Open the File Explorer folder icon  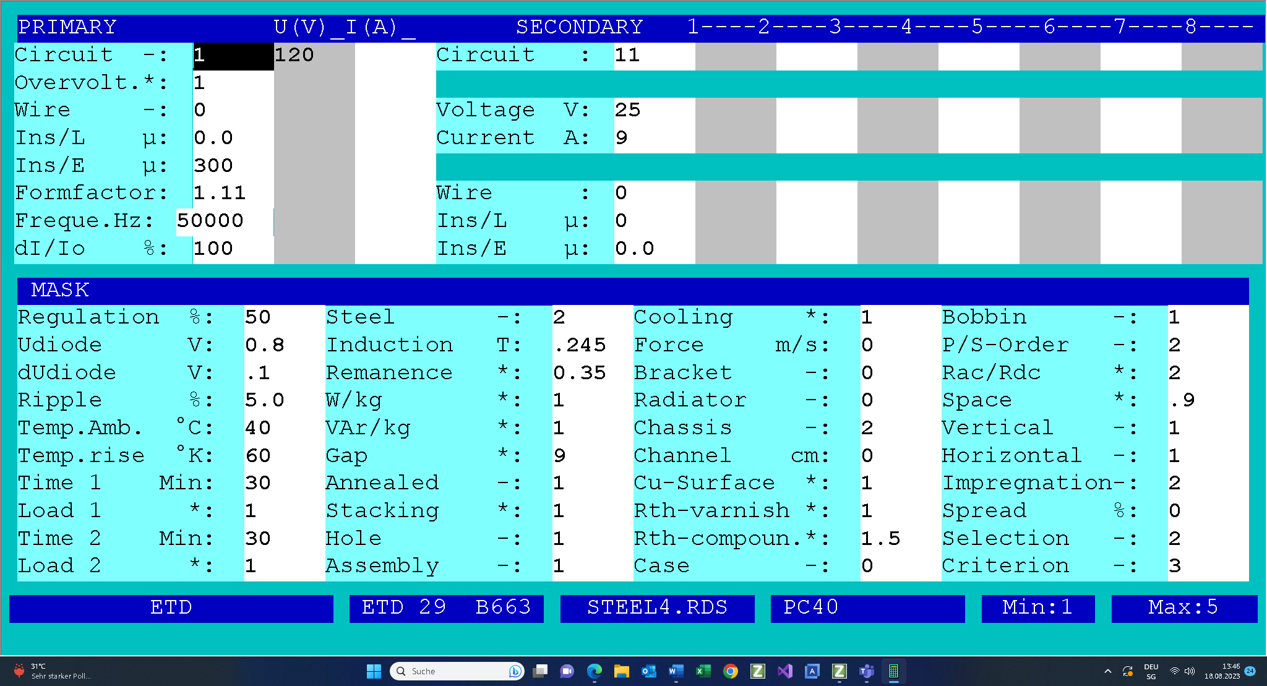[x=622, y=671]
